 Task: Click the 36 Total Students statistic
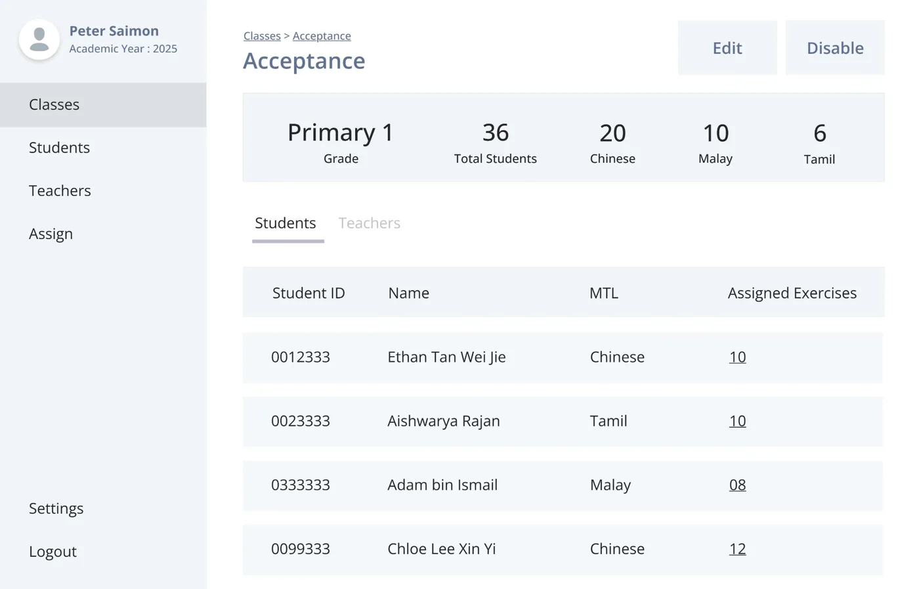(x=496, y=142)
